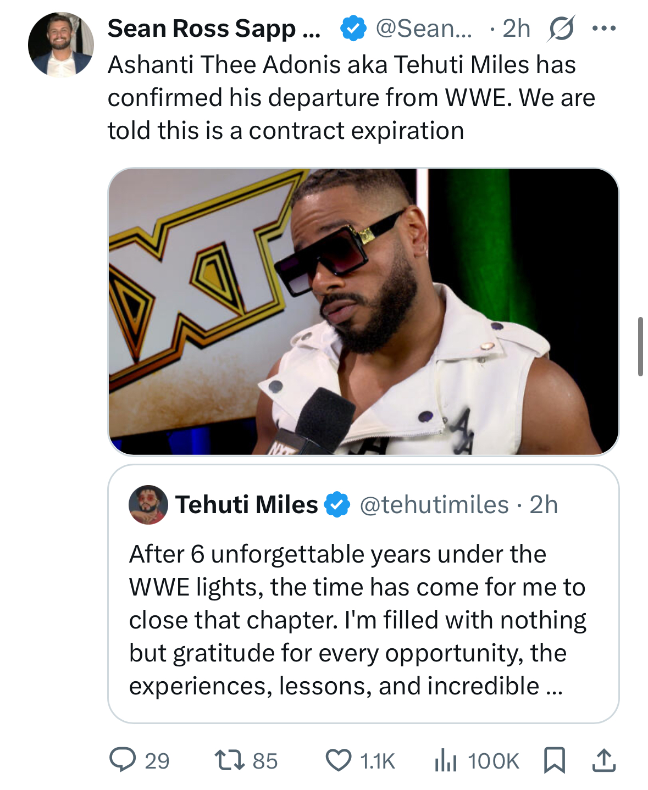Tap Tehuti Miles's small avatar
This screenshot has width=648, height=790.
(148, 504)
